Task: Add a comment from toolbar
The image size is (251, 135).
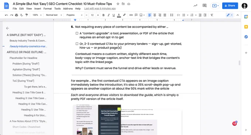Action: coord(136,15)
